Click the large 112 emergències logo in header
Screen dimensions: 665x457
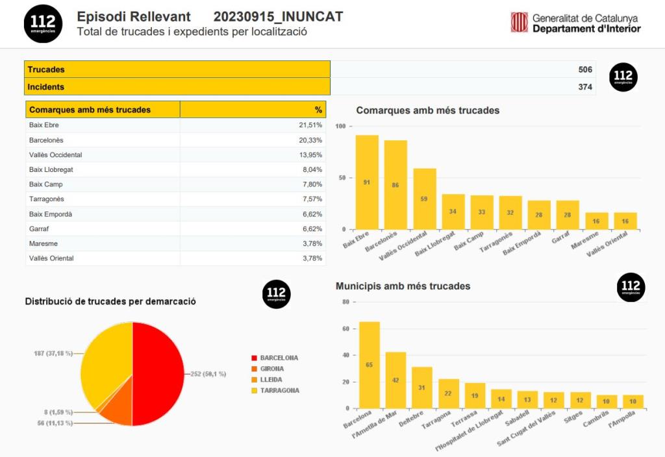[x=43, y=24]
